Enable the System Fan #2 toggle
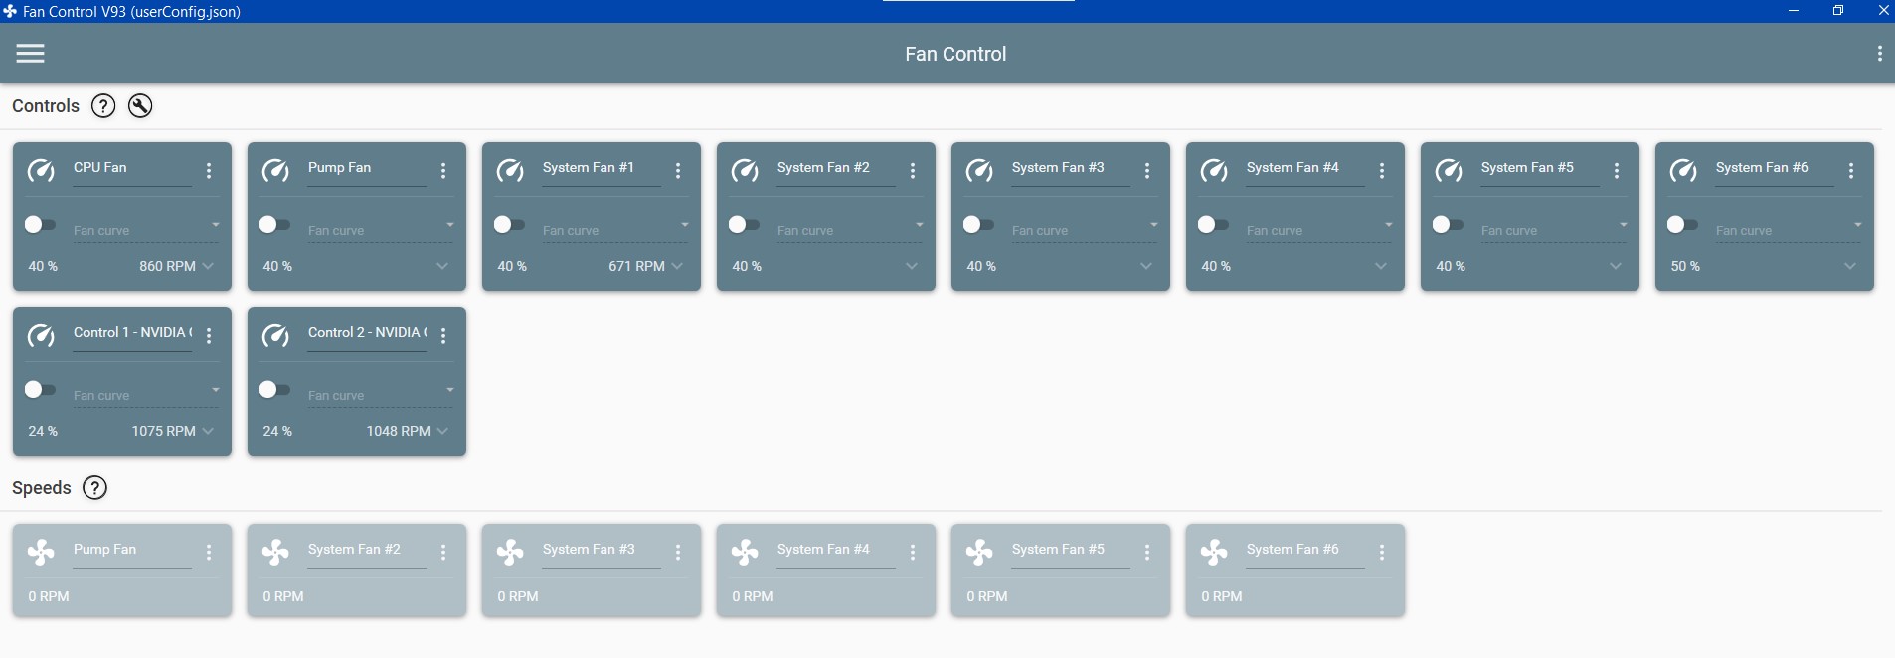 (744, 224)
